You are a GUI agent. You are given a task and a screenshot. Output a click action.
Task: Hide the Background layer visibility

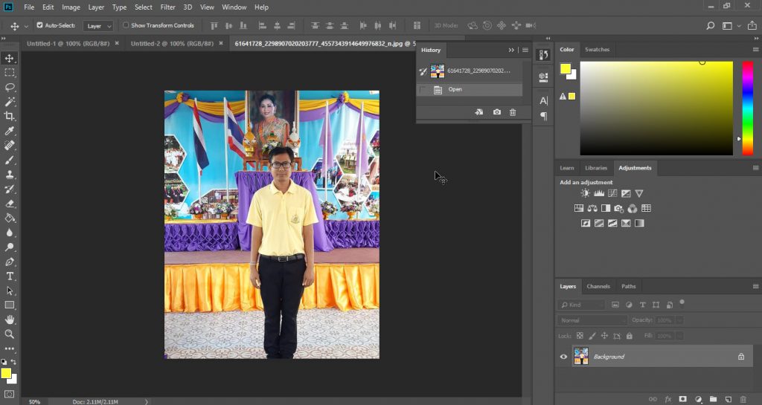point(563,357)
